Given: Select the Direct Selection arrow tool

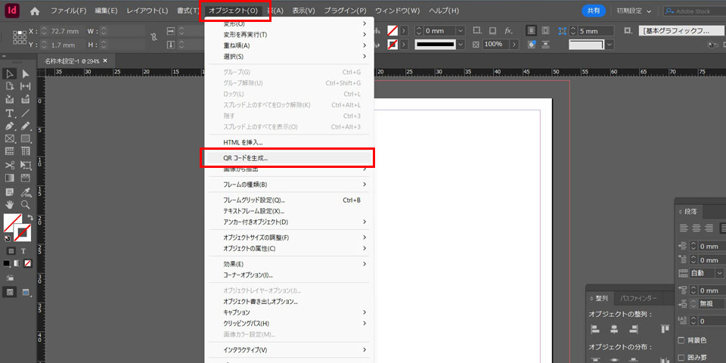Looking at the screenshot, I should pos(26,73).
